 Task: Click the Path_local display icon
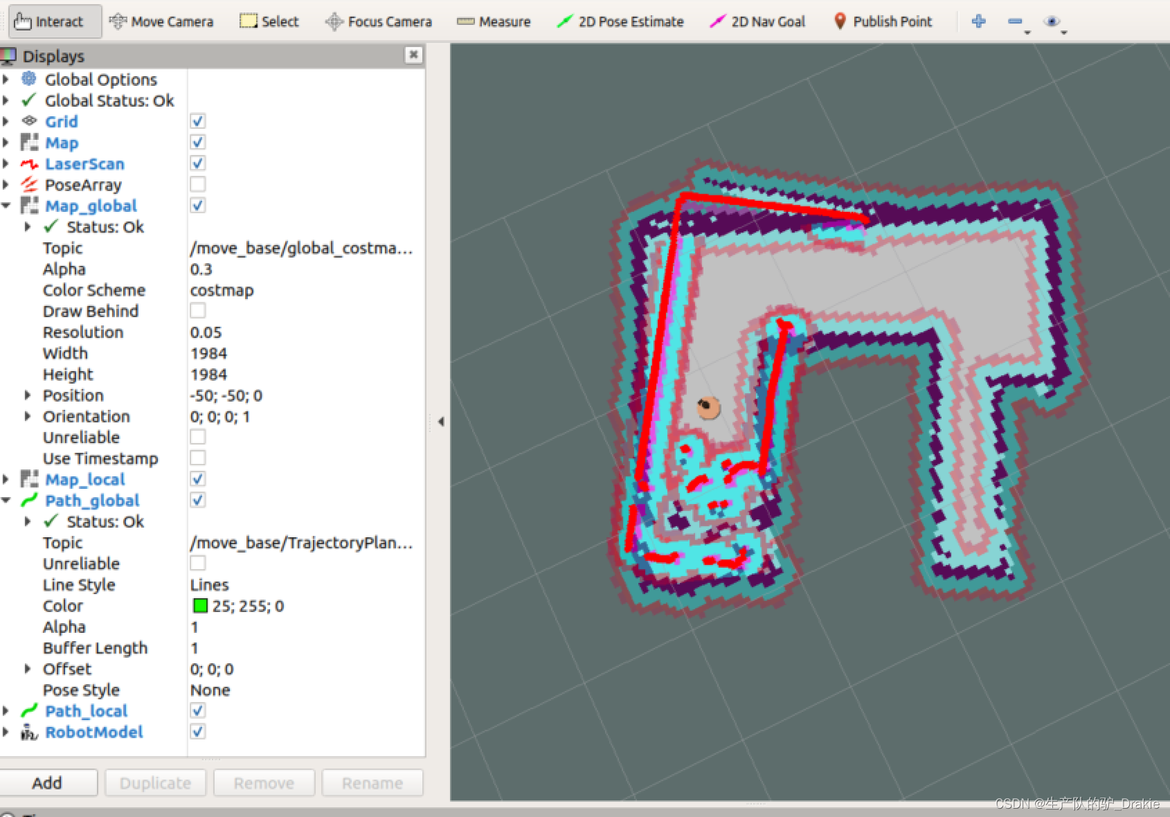coord(28,710)
